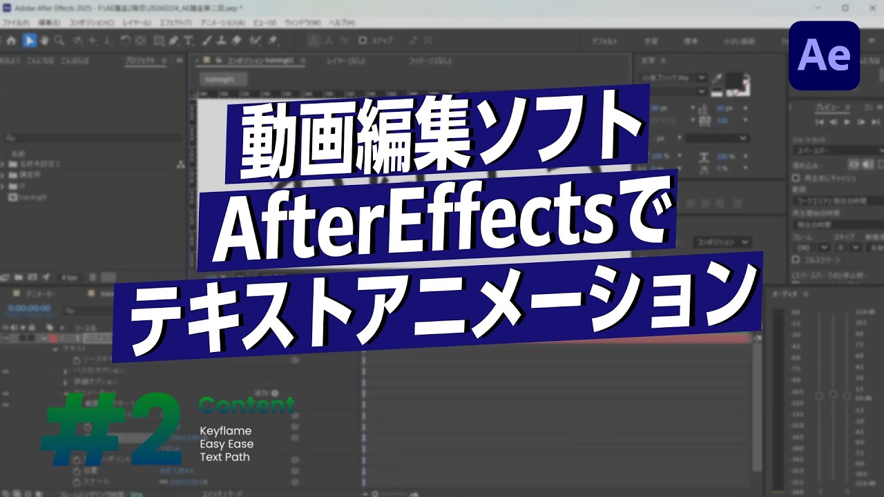
Task: Expand the 詳細オプション group
Action: click(67, 381)
